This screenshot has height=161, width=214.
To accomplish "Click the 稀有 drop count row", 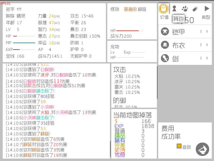I will (129, 141).
